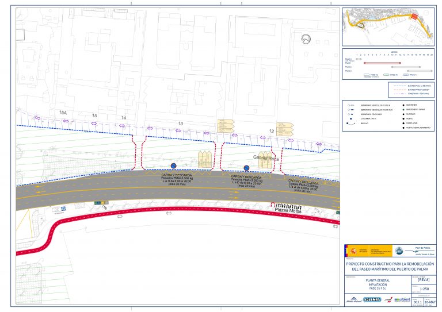This screenshot has height=312, width=442.
Task: Select building number label 13
Action: coord(180,123)
